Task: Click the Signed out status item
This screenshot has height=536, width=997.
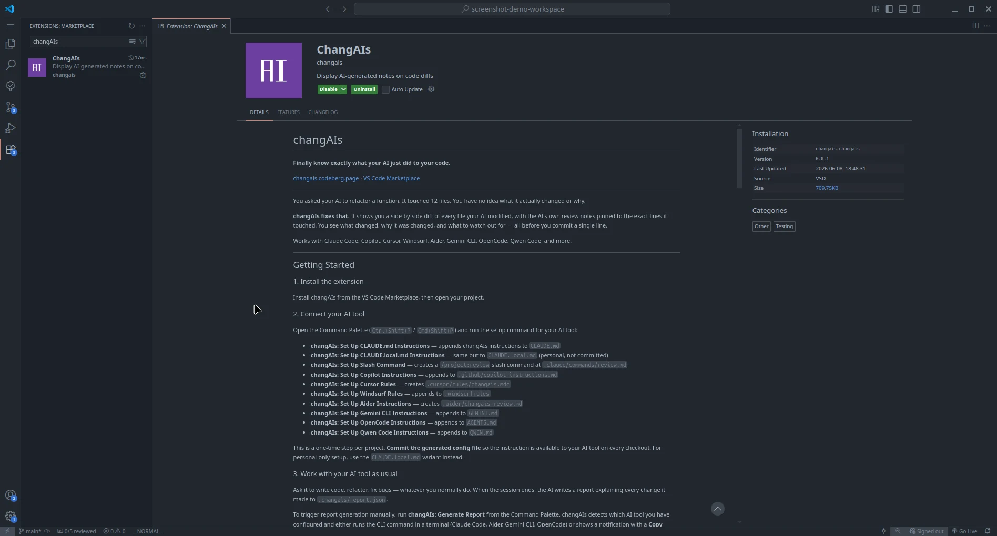Action: pyautogui.click(x=926, y=531)
